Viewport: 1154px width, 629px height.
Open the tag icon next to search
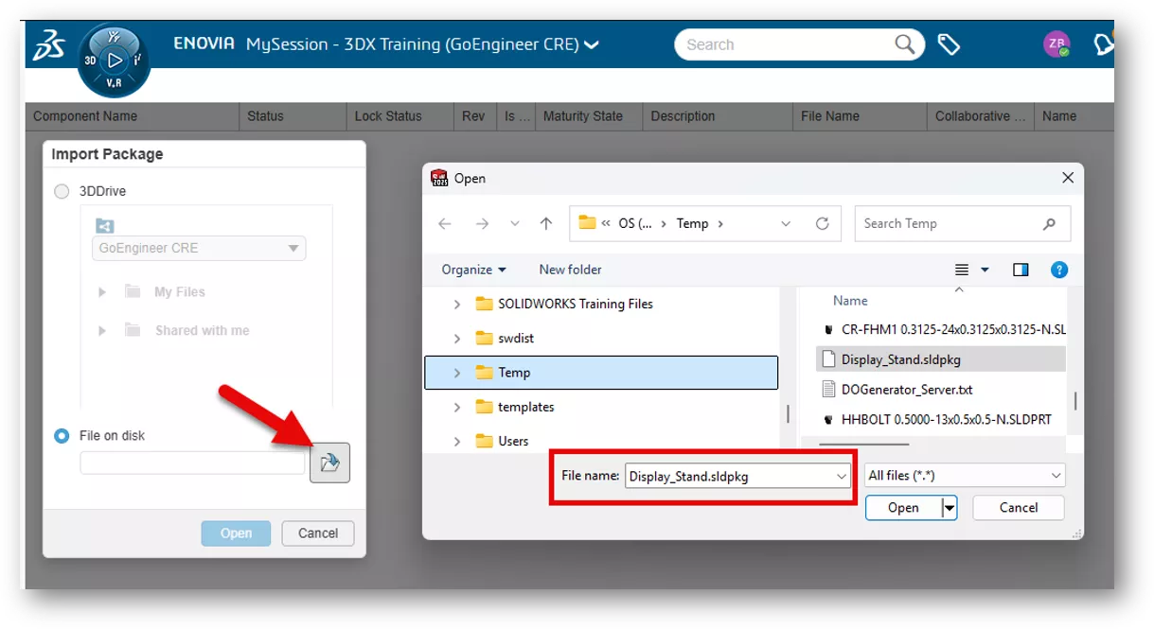949,44
